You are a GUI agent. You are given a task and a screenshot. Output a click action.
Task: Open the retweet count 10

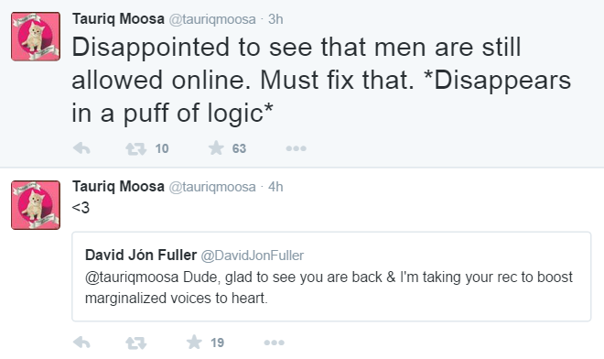pos(162,148)
